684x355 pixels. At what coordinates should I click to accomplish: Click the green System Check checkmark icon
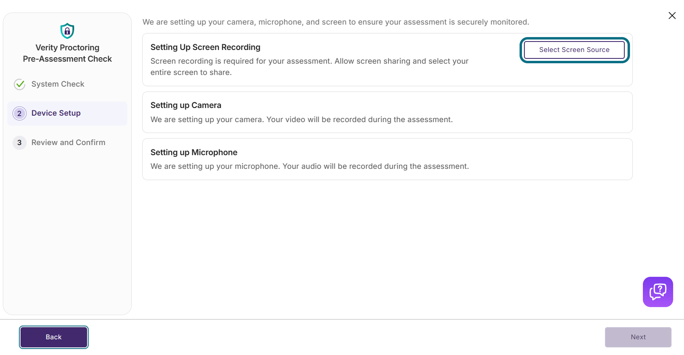point(20,84)
